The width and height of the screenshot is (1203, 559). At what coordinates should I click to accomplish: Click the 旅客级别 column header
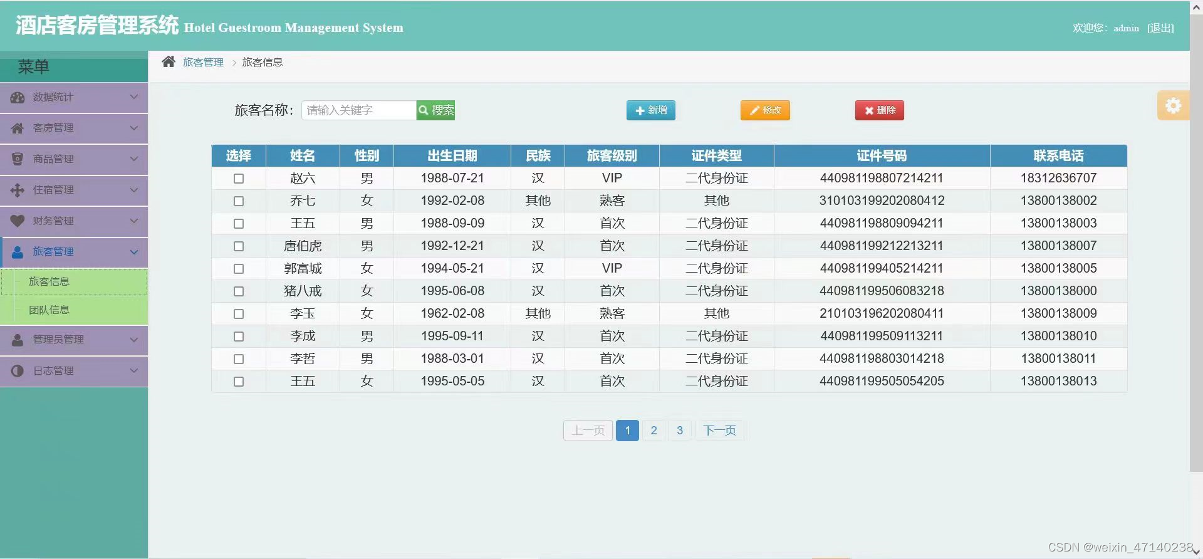tap(612, 155)
